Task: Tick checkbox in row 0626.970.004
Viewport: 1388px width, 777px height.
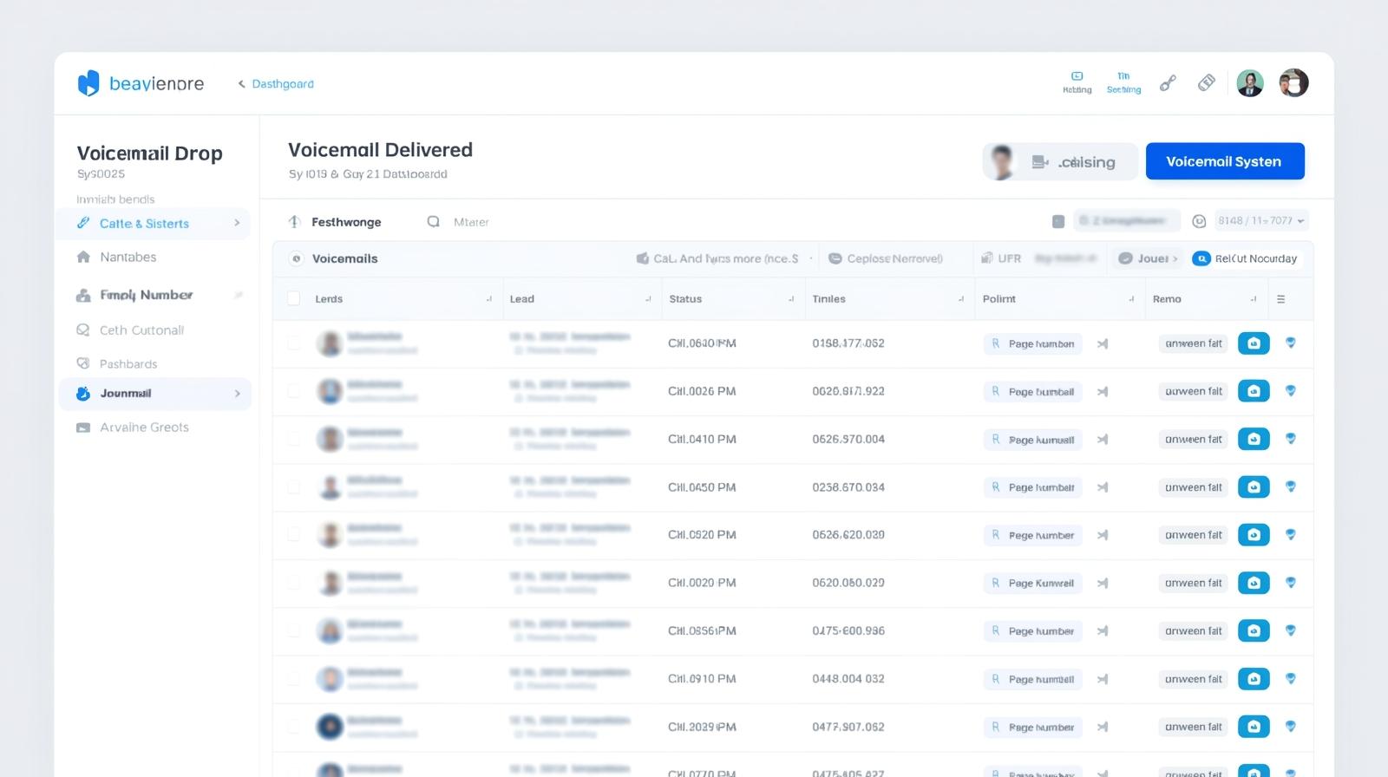Action: [293, 440]
